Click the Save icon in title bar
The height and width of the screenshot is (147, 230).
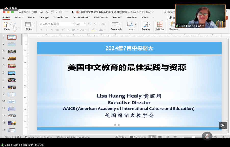tap(47, 12)
